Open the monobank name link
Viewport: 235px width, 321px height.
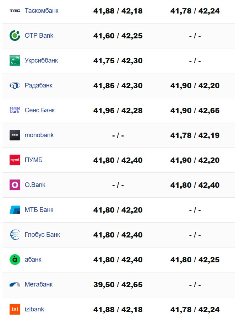click(x=39, y=135)
